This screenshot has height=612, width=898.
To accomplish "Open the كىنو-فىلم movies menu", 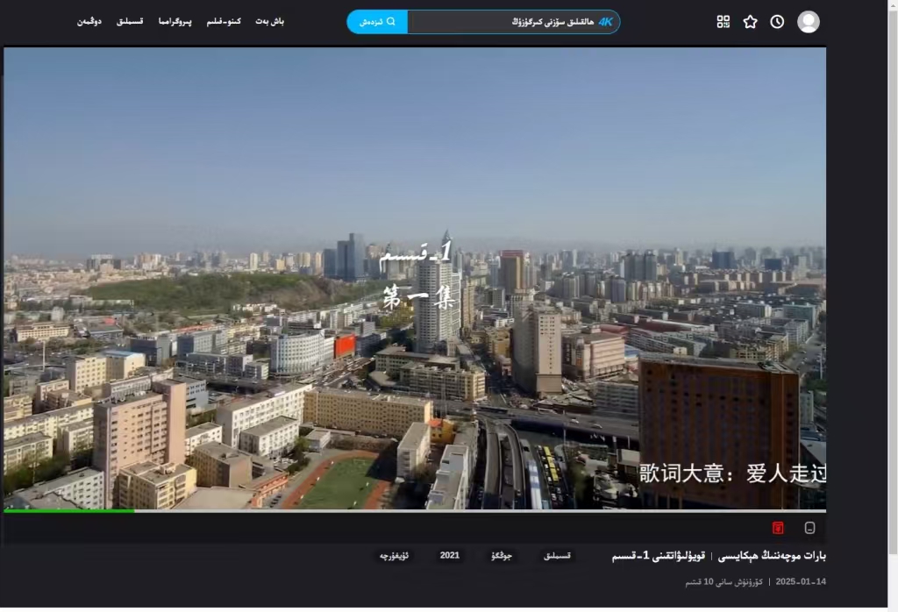I will point(224,21).
